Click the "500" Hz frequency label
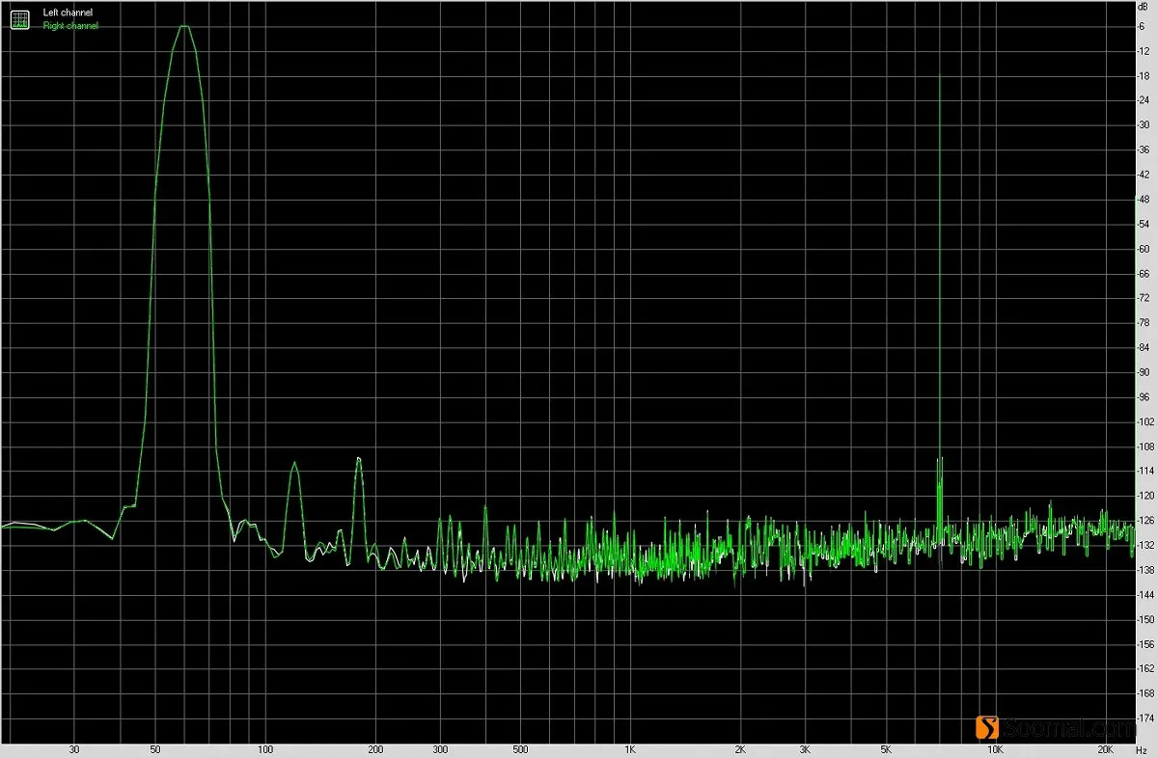This screenshot has width=1158, height=758. 521,749
